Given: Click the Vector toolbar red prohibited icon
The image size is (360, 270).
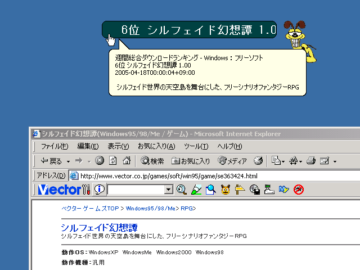Looking at the screenshot, I should point(299,190).
